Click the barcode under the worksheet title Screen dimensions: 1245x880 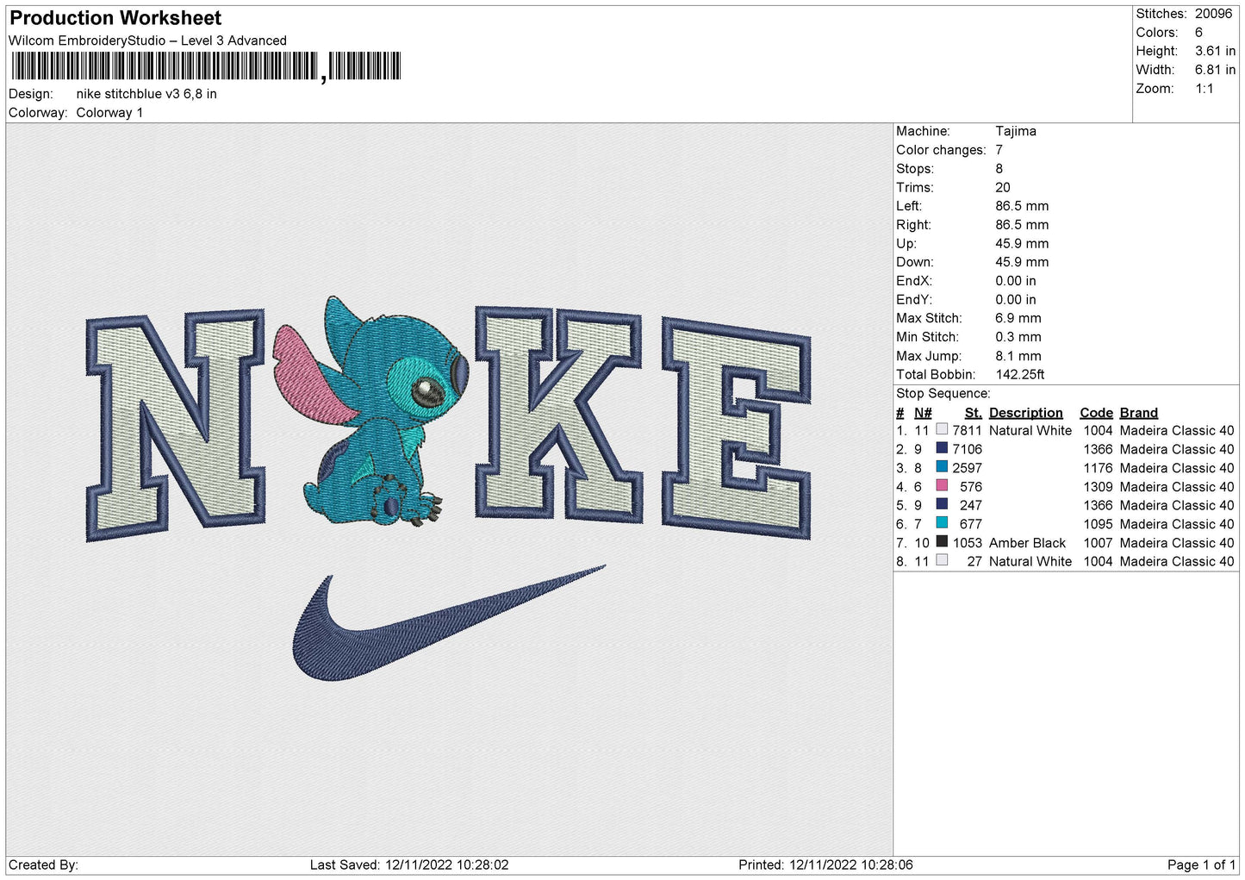point(206,66)
